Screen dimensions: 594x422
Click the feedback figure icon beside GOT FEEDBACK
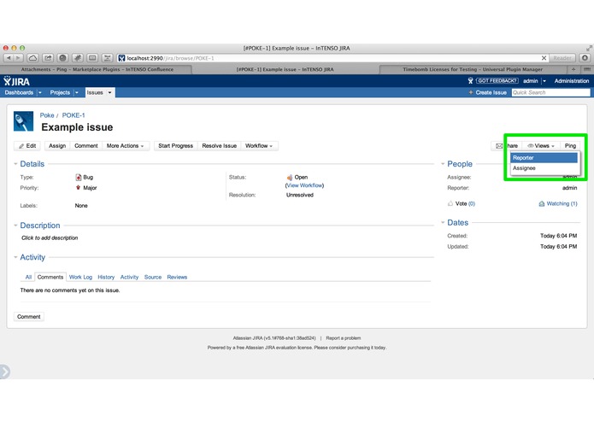coord(470,80)
